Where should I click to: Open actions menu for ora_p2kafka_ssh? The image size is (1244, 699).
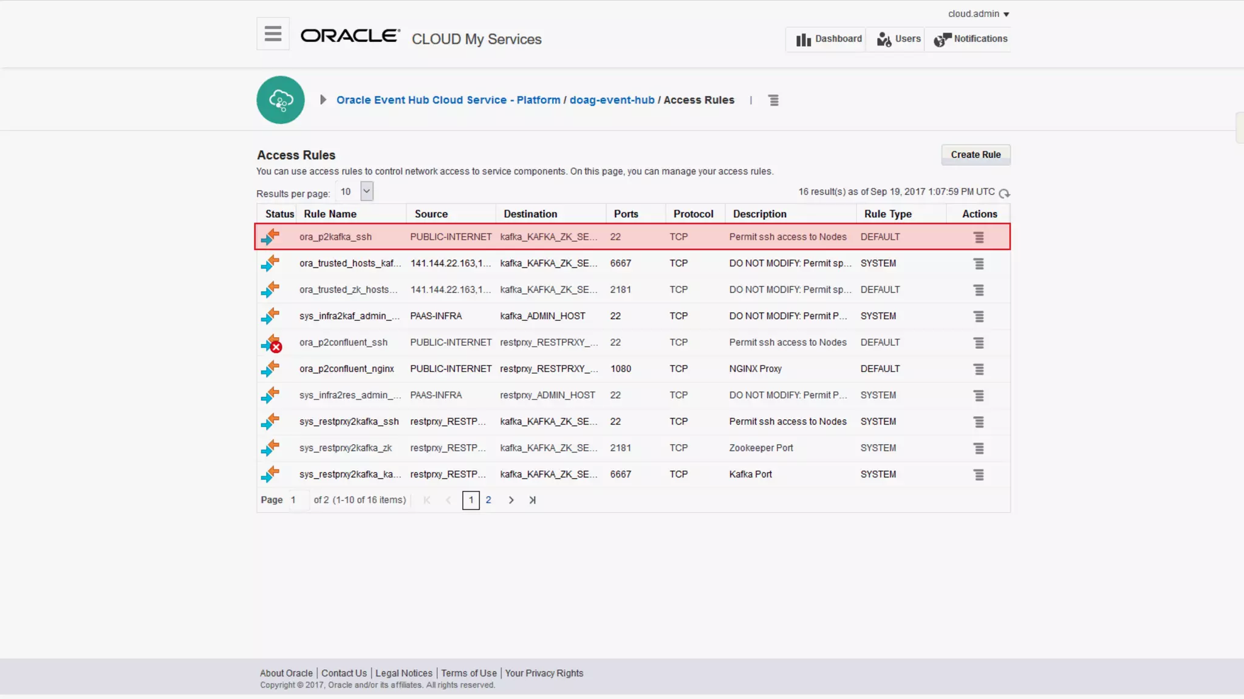coord(979,237)
